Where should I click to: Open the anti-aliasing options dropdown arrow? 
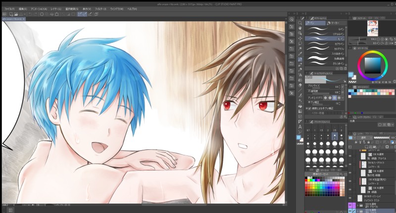click(343, 98)
